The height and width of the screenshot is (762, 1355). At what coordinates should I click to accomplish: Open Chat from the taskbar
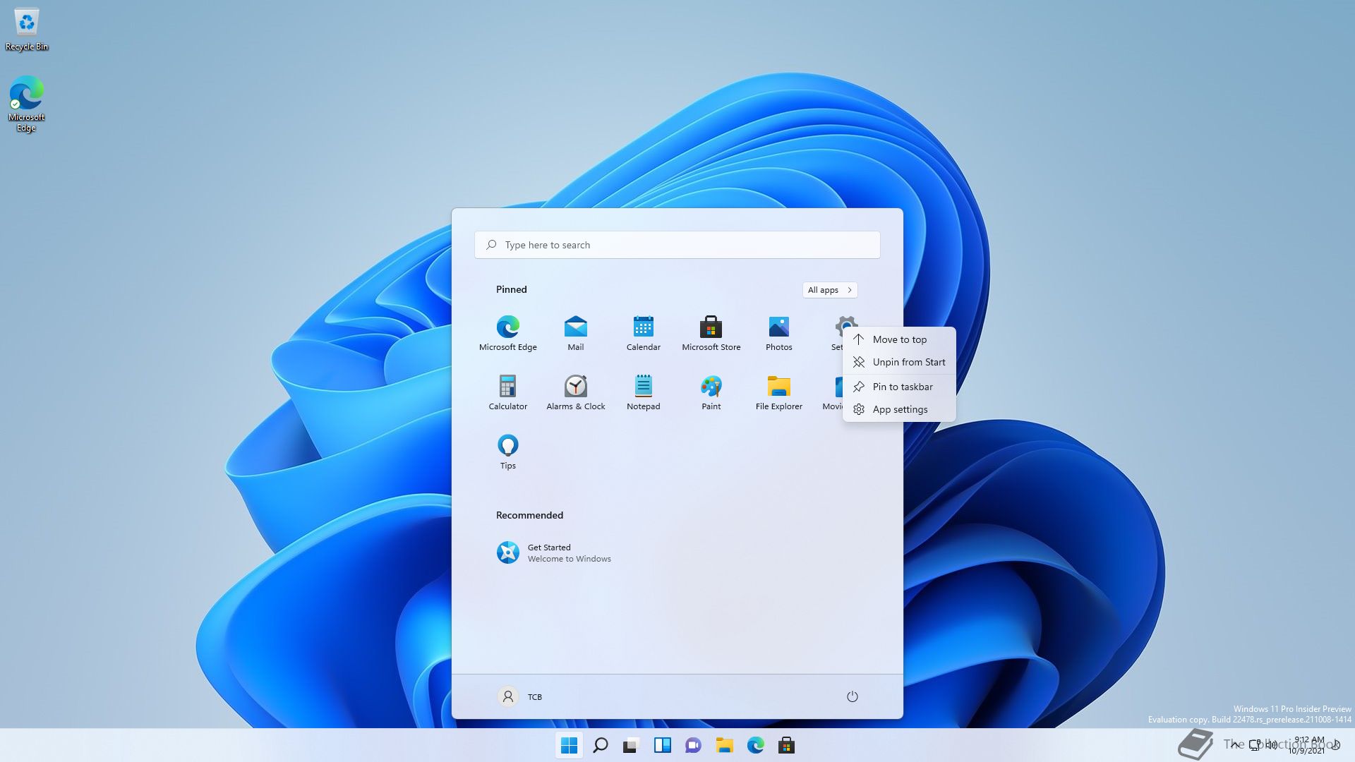[693, 745]
